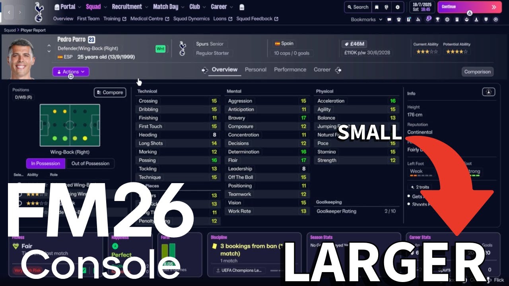This screenshot has height=286, width=509.
Task: Click the Comparison button
Action: tap(478, 72)
